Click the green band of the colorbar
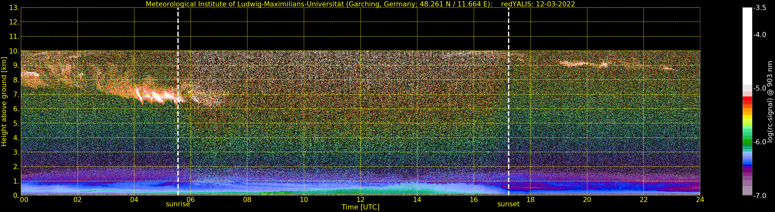The height and width of the screenshot is (212, 775). pos(747,141)
